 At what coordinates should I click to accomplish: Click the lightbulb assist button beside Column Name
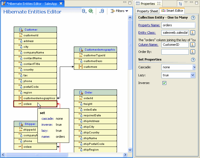(x=193, y=45)
